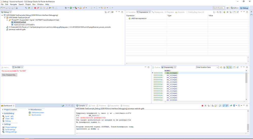Switch to the Variables tab
The width and height of the screenshot is (253, 139).
[131, 12]
